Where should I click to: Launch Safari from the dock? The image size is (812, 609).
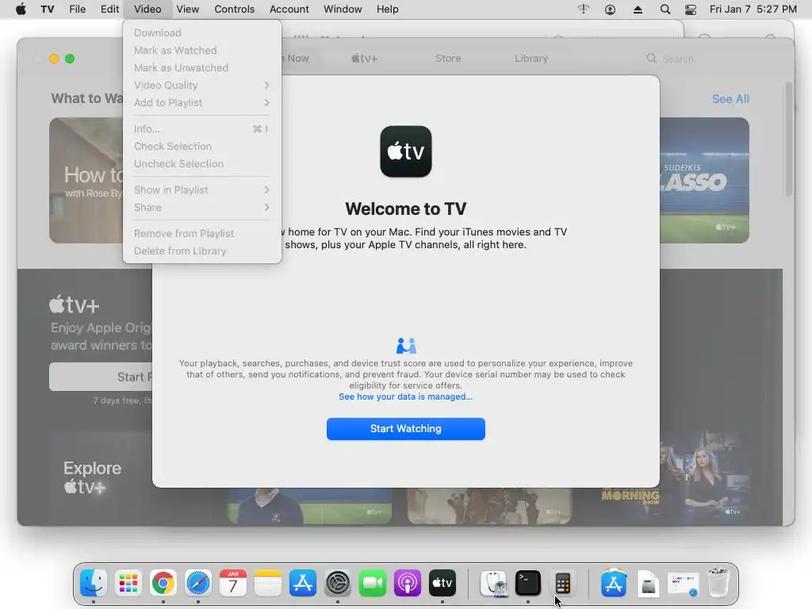coord(197,583)
